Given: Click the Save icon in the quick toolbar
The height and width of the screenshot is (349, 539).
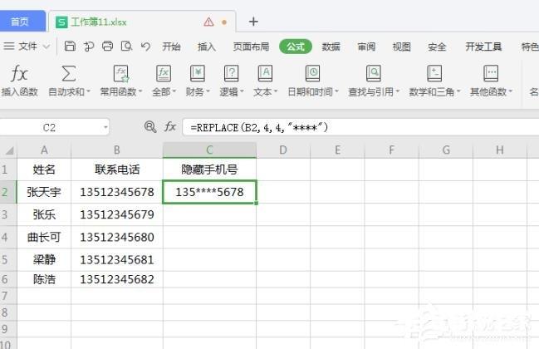Looking at the screenshot, I should point(70,46).
